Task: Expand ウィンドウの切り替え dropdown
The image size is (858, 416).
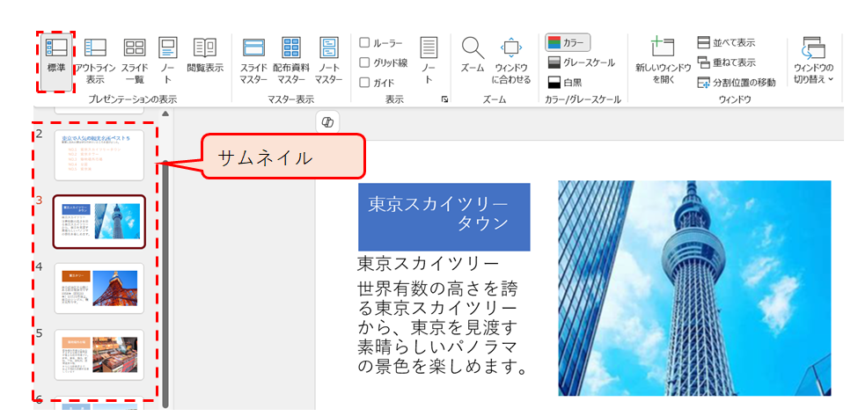Action: [x=813, y=60]
